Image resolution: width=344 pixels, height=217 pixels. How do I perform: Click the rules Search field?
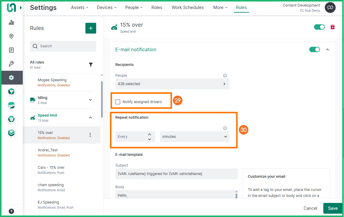[63, 46]
